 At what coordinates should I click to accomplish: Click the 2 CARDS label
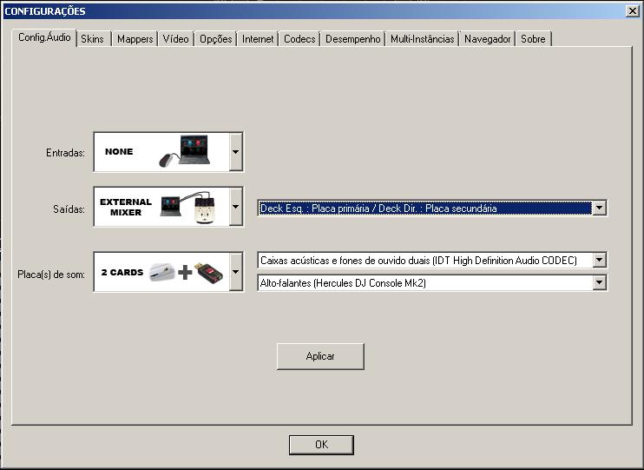122,272
